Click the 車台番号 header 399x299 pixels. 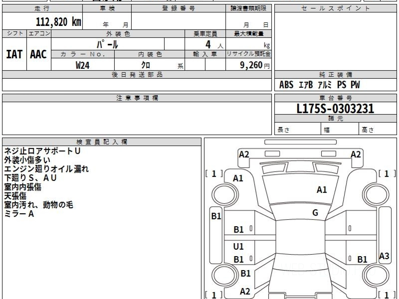(335, 98)
